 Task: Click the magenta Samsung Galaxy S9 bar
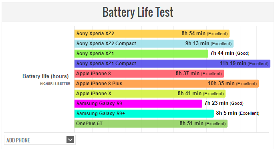(138, 104)
